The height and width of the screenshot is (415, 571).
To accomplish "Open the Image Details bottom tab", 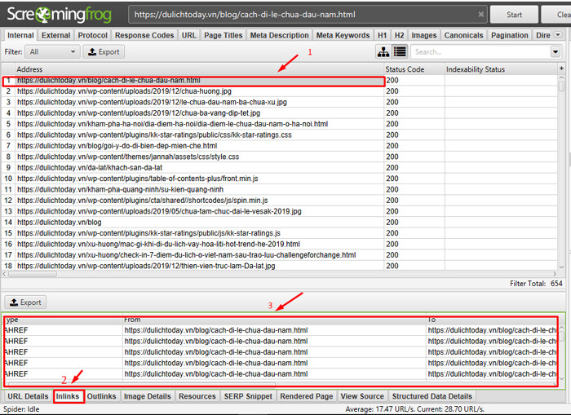I will (147, 396).
